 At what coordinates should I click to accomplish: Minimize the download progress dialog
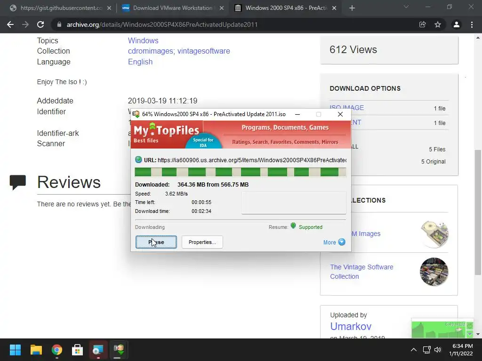[297, 114]
